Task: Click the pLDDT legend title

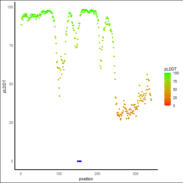Action: (x=170, y=69)
